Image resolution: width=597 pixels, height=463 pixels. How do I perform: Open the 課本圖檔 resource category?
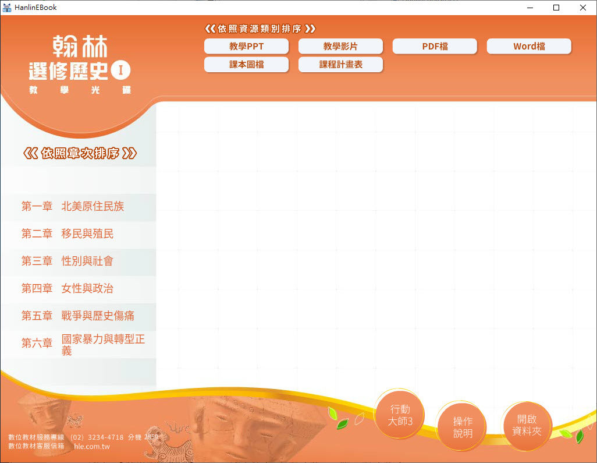246,65
